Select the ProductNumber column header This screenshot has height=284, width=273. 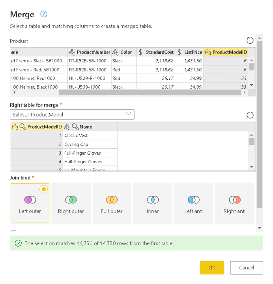click(x=90, y=52)
